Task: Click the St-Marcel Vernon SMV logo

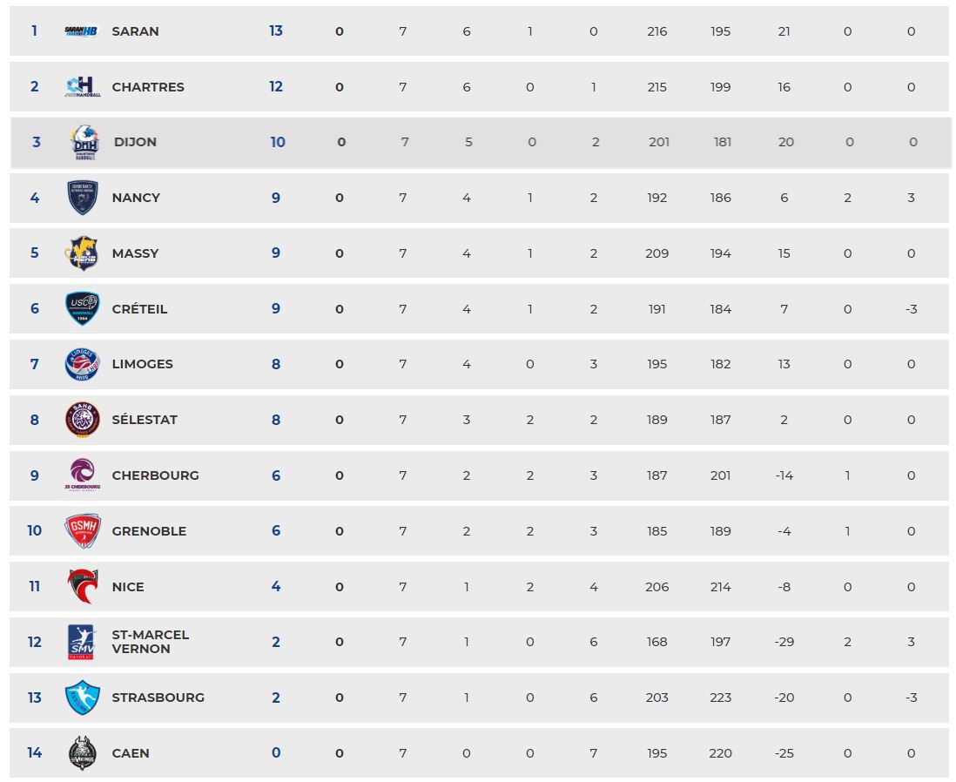Action: (x=81, y=642)
